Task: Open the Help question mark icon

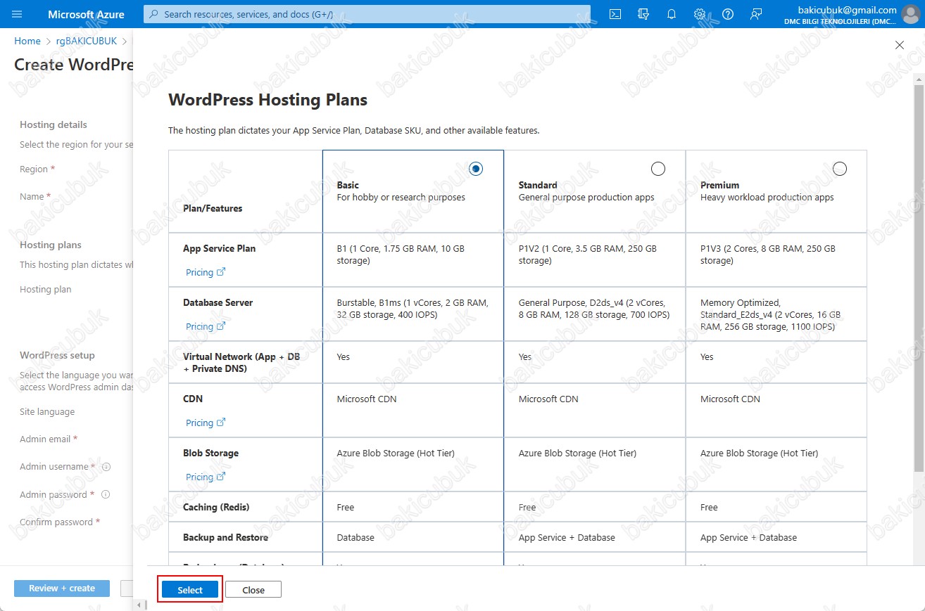Action: click(x=728, y=14)
